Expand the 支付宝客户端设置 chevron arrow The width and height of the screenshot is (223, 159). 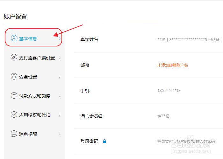pos(60,58)
